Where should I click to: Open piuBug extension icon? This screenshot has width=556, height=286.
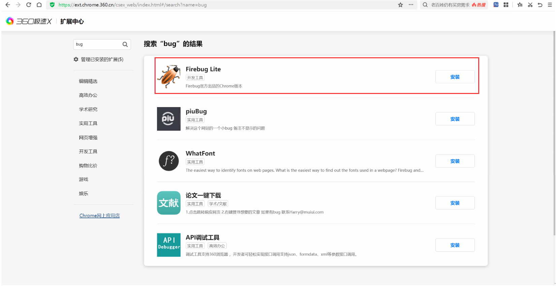(x=169, y=119)
